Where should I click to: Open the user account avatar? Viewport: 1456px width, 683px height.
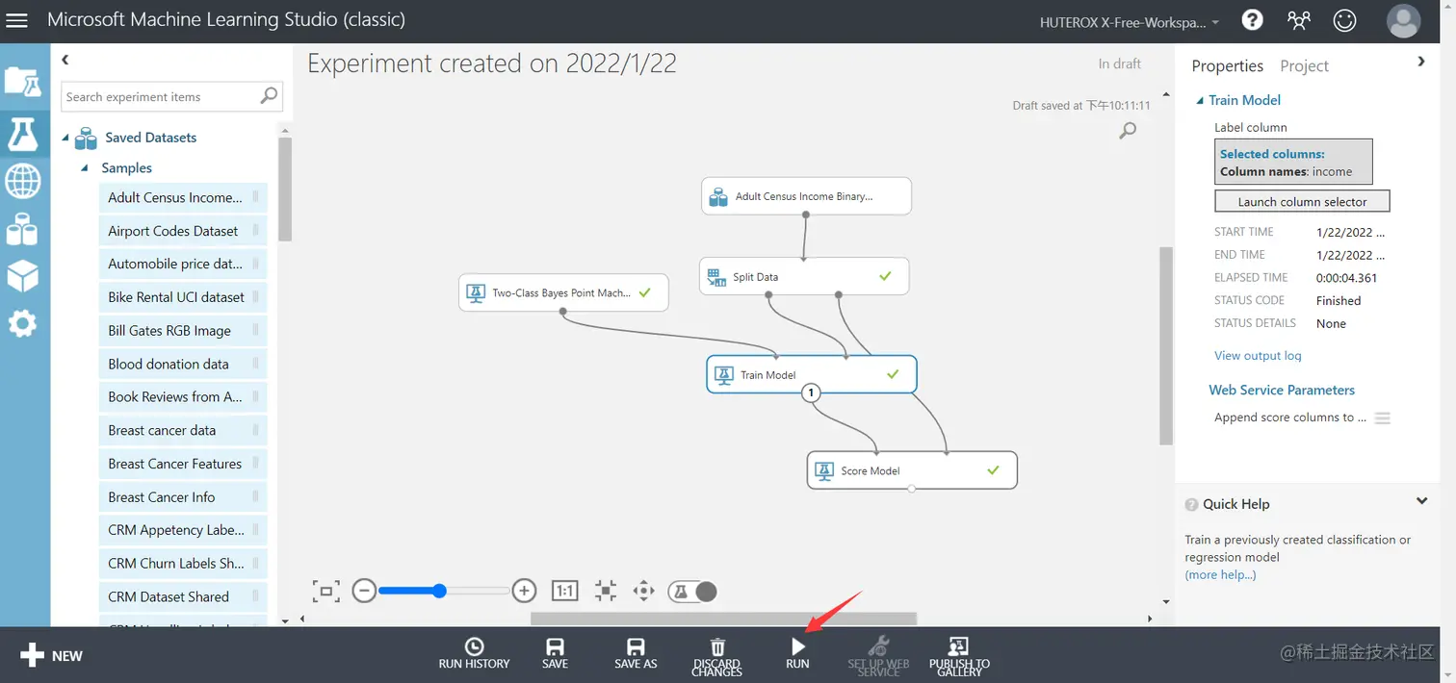tap(1403, 20)
